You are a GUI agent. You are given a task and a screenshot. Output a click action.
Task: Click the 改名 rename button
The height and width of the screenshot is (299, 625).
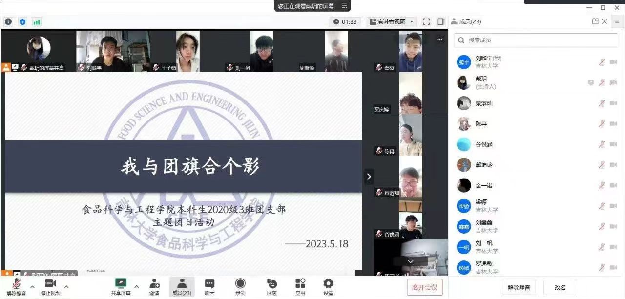560,287
